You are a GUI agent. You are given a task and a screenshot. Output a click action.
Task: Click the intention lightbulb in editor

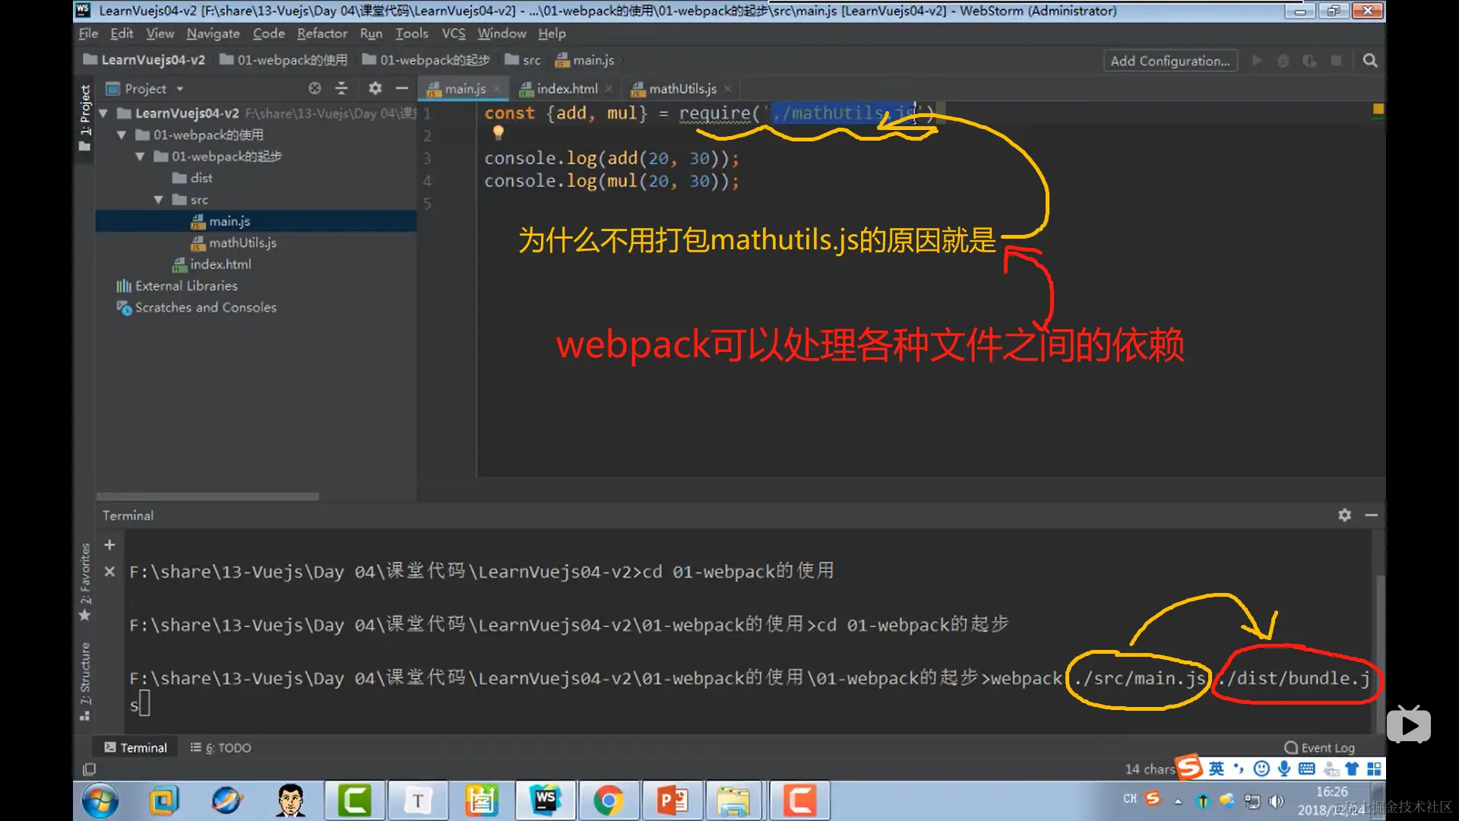pyautogui.click(x=498, y=132)
